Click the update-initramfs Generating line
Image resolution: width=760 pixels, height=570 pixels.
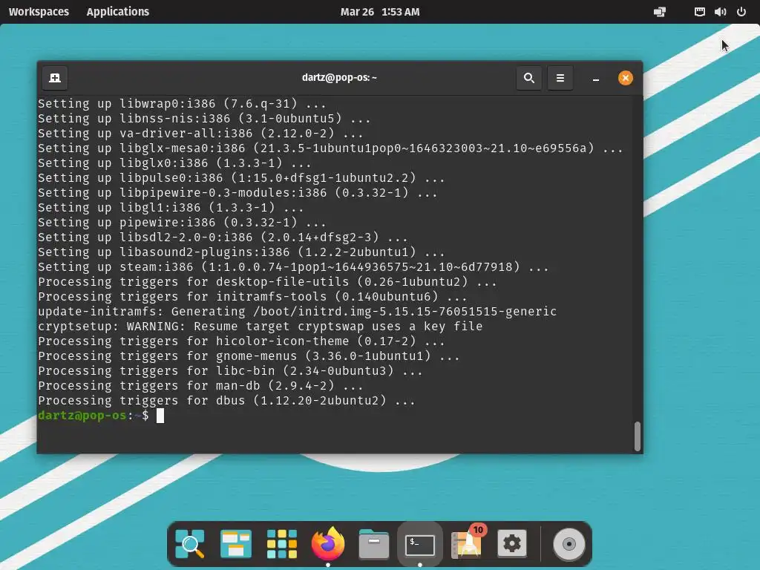click(x=297, y=312)
